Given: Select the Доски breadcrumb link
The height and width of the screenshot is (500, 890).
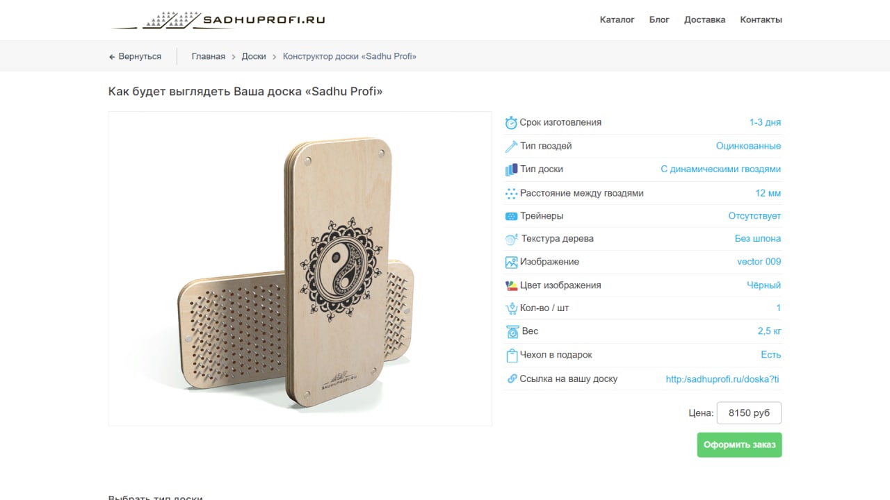Looking at the screenshot, I should coord(254,56).
